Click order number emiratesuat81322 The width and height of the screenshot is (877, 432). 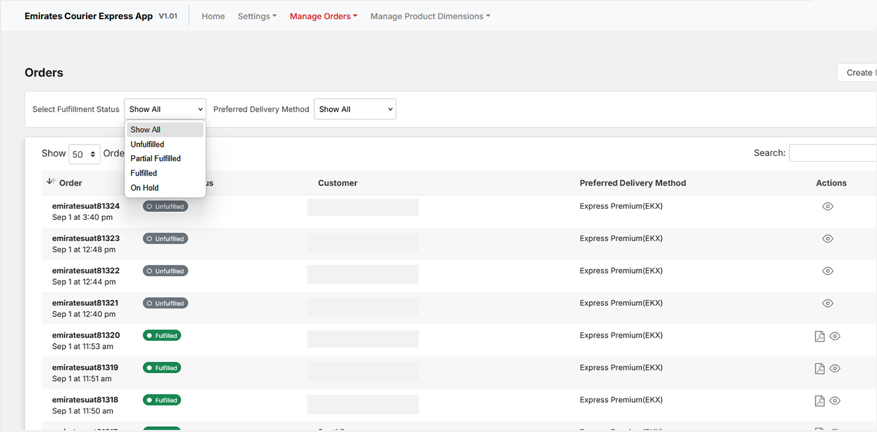(86, 271)
